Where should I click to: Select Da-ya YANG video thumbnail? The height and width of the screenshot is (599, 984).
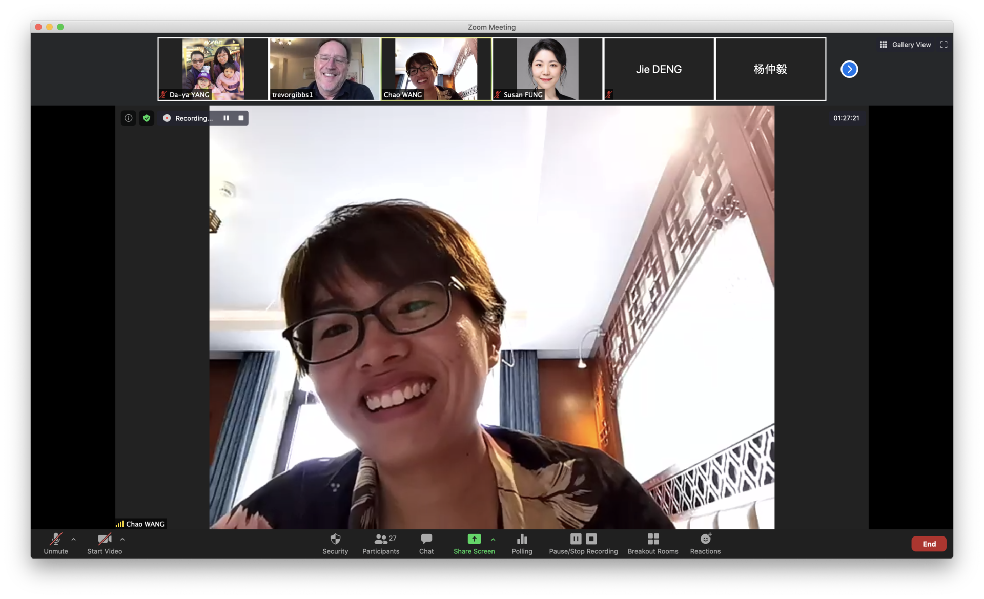(x=213, y=69)
